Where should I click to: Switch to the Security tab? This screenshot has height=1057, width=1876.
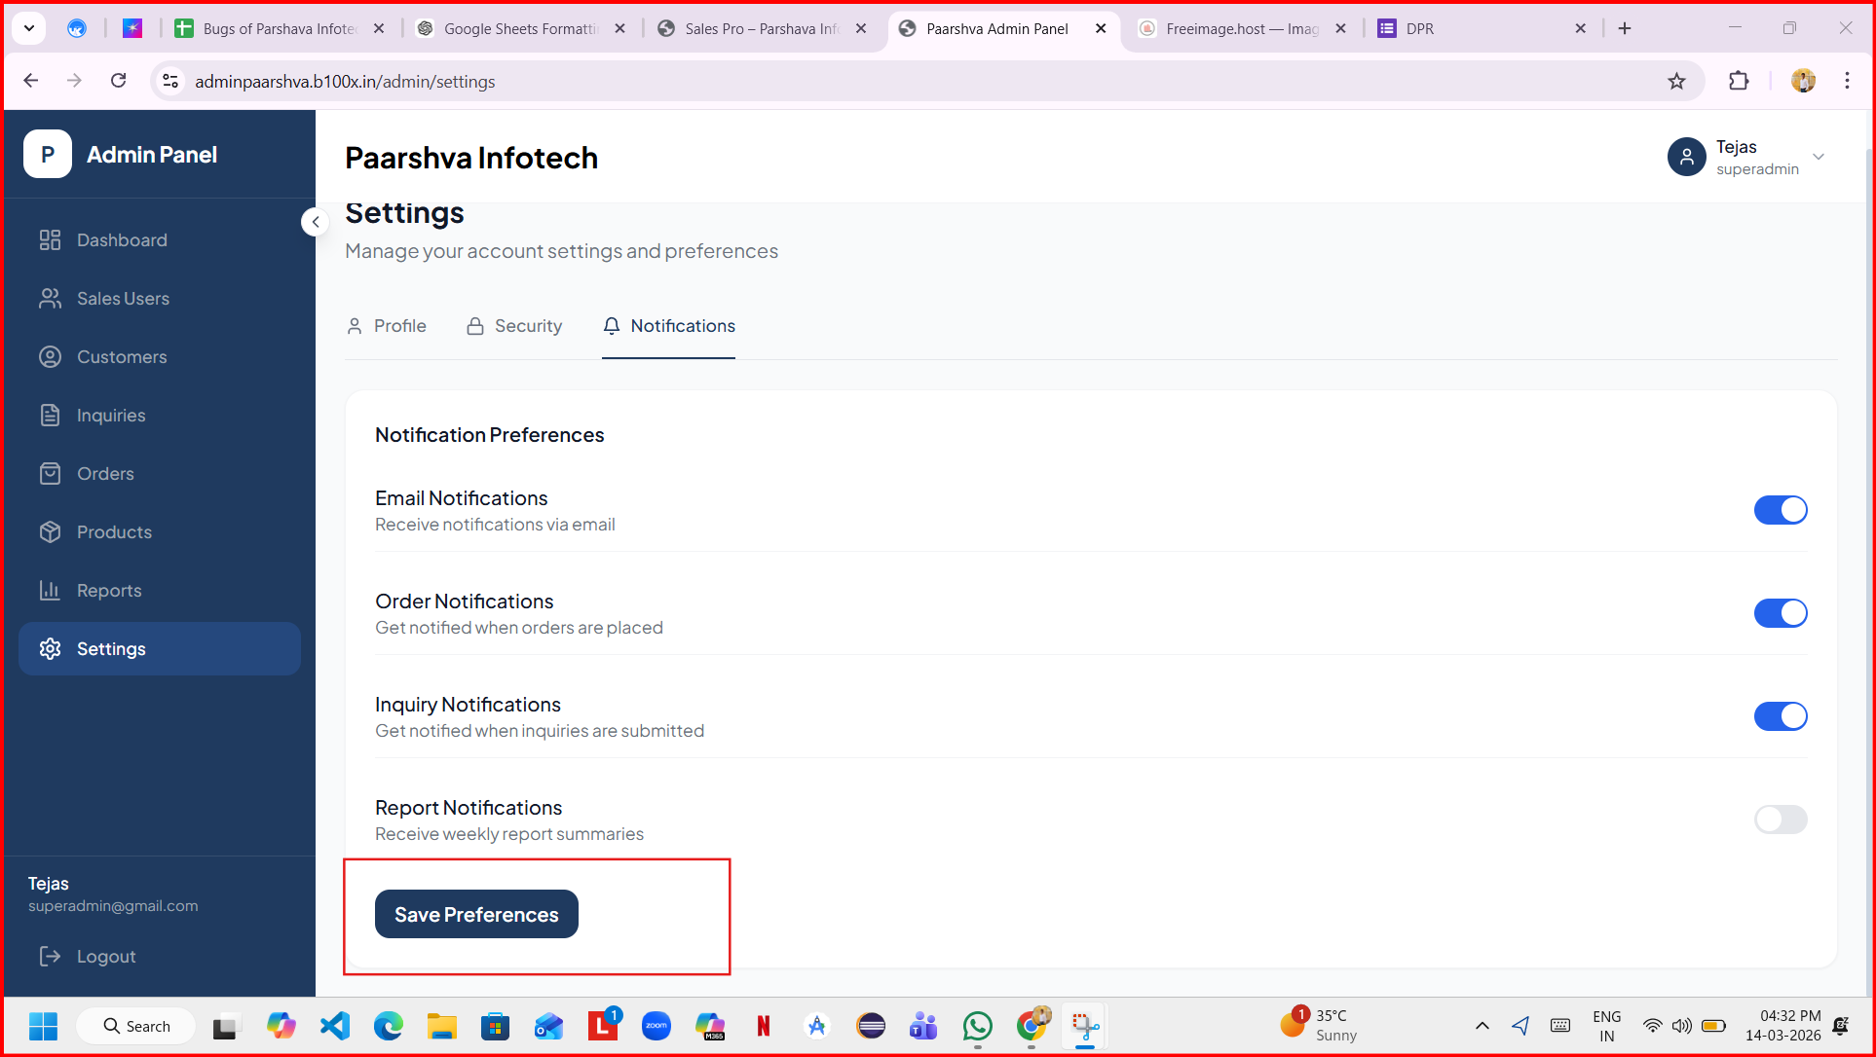pyautogui.click(x=514, y=326)
